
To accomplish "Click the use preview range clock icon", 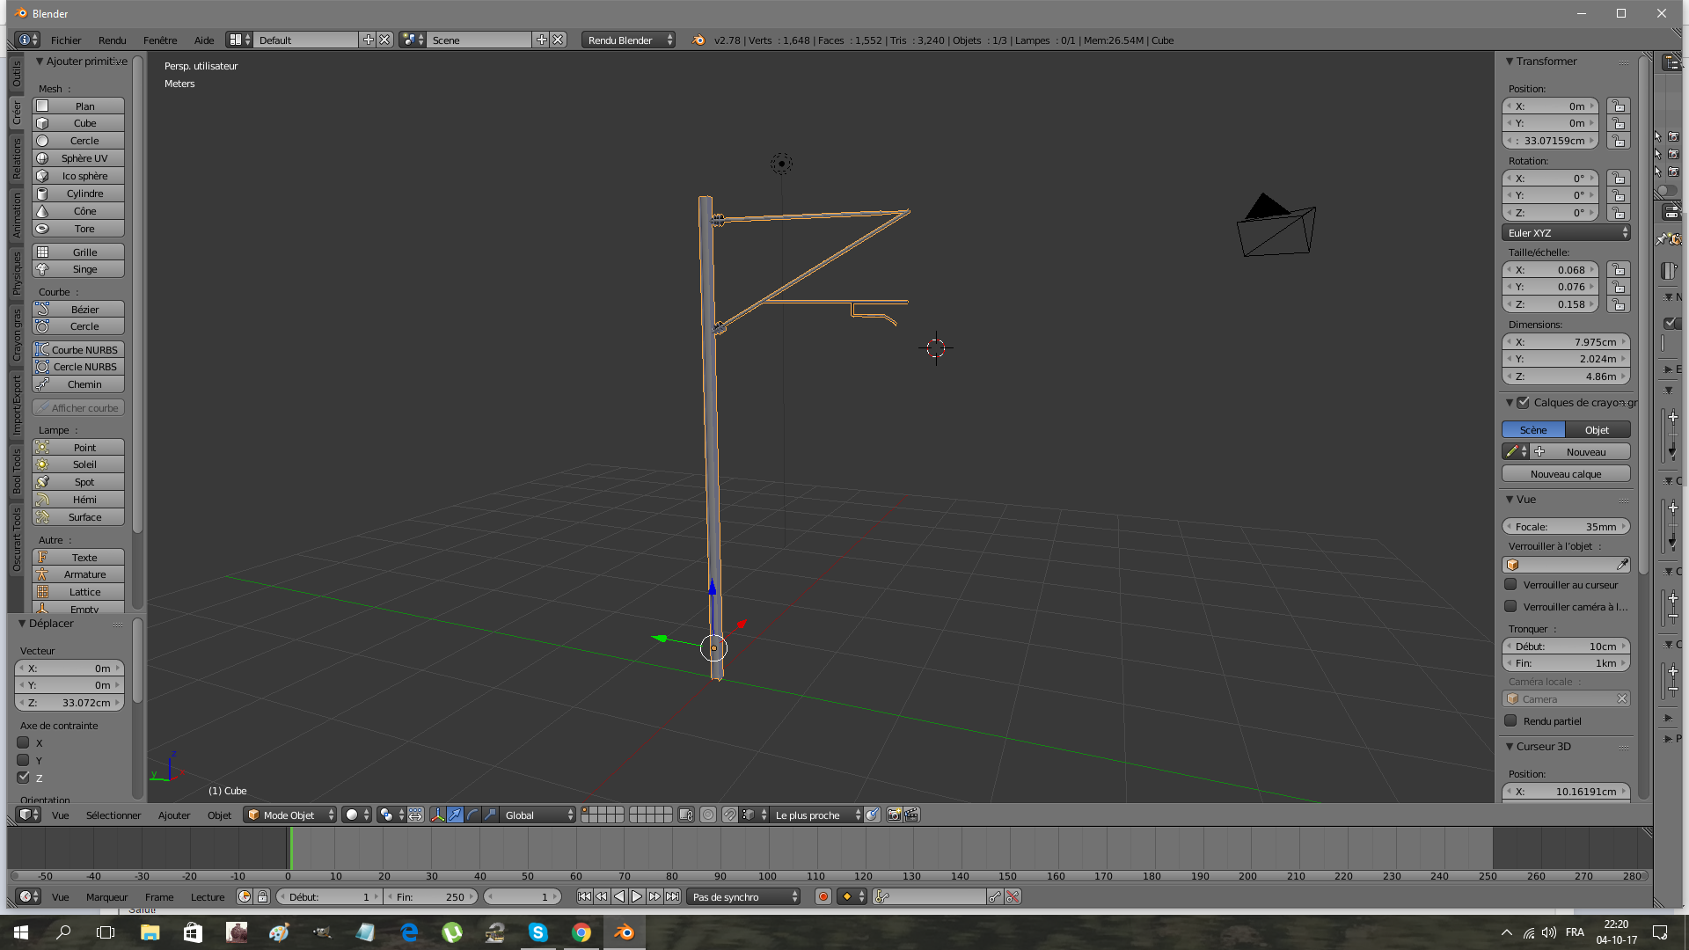I will coord(245,896).
